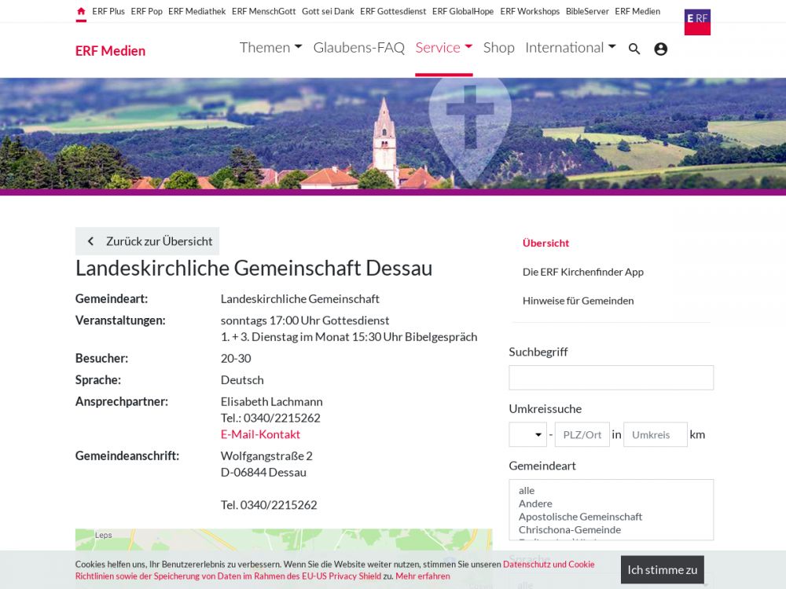786x589 pixels.
Task: Open the search magnifier icon
Action: [634, 49]
